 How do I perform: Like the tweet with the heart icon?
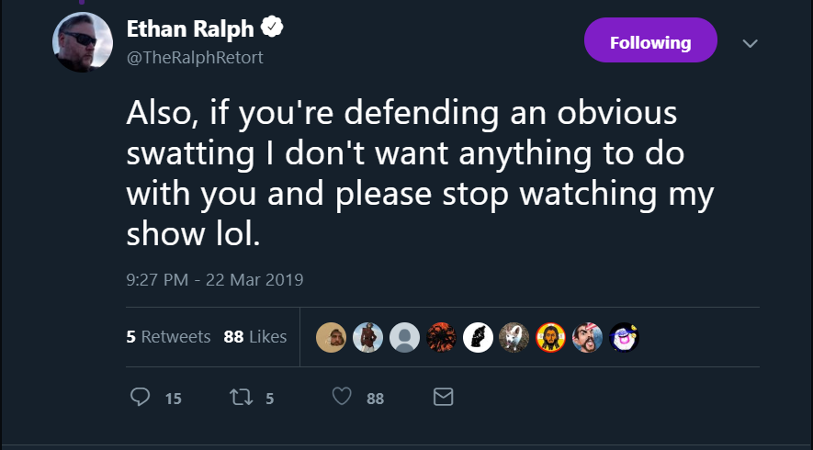342,397
